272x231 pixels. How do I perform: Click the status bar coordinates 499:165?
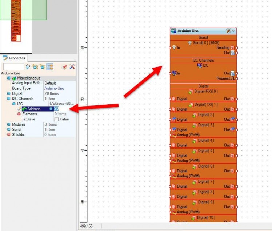[86, 226]
